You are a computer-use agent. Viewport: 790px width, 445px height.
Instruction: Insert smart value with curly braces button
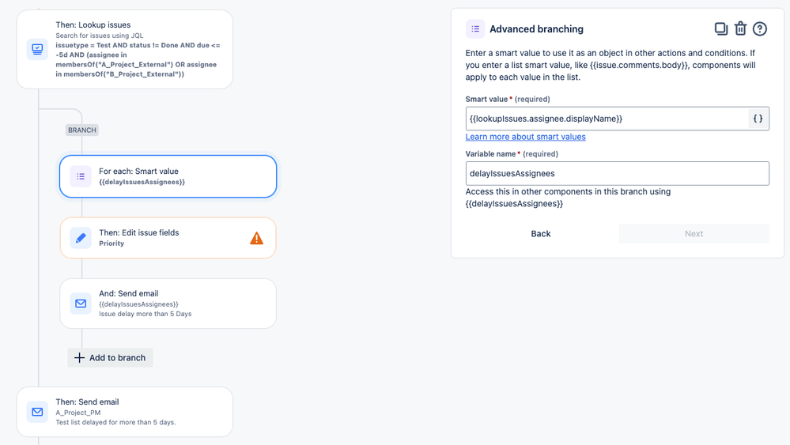(758, 119)
